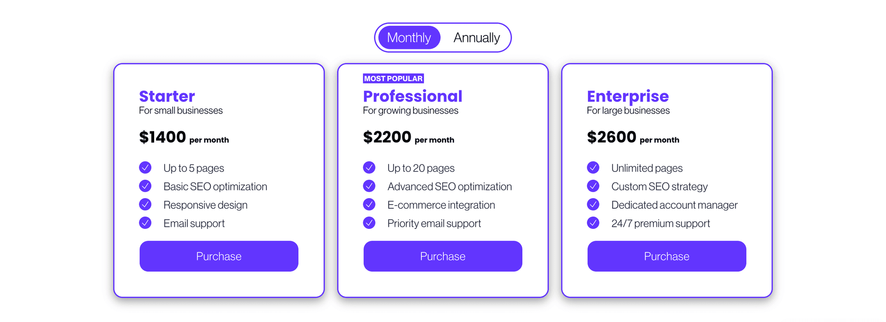Image resolution: width=886 pixels, height=322 pixels.
Task: Click the Starter plan title
Action: tap(167, 96)
